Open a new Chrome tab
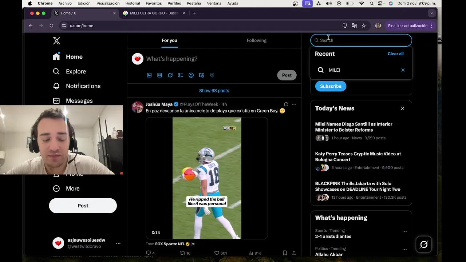The width and height of the screenshot is (466, 262). point(194,13)
